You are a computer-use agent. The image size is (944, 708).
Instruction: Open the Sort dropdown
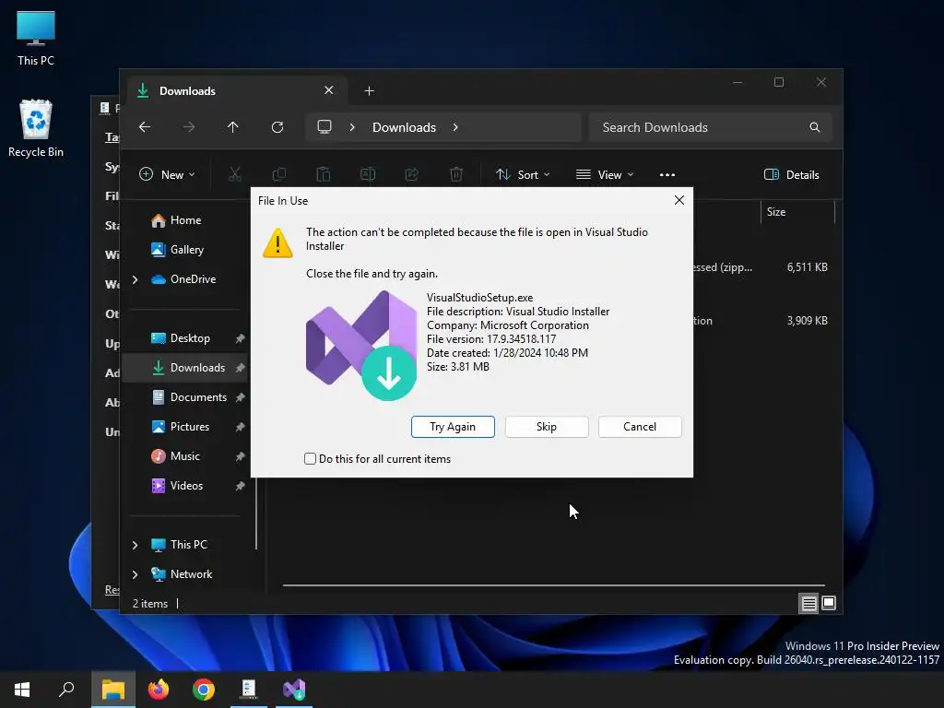[x=522, y=174]
